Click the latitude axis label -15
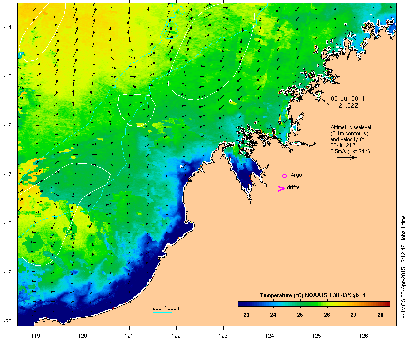410x340 pixels. point(7,76)
